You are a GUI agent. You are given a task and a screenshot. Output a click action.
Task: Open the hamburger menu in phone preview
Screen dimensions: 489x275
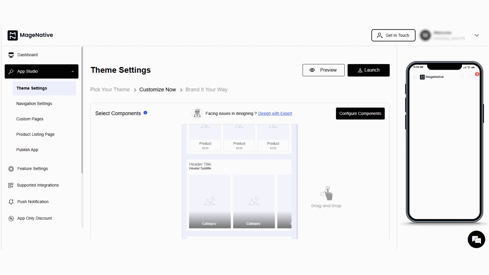[x=414, y=77]
